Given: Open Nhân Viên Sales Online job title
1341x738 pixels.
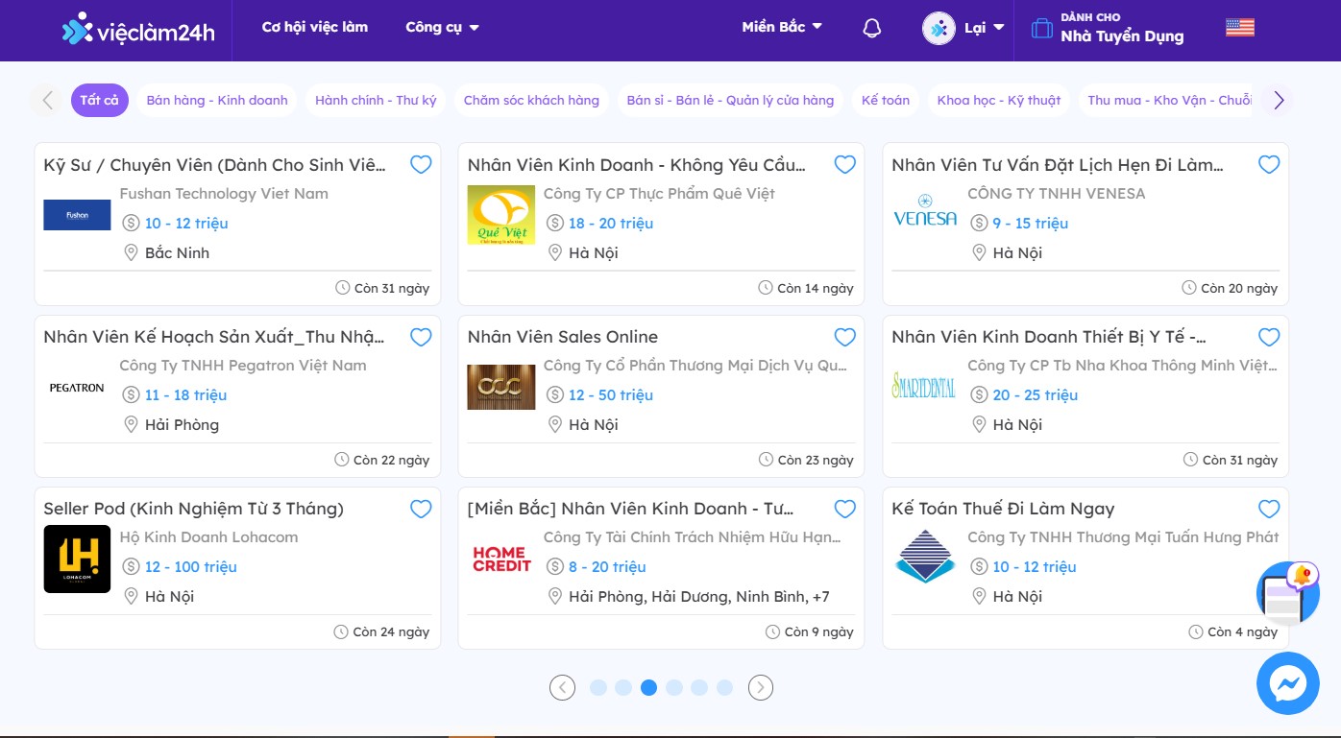Looking at the screenshot, I should click(563, 337).
